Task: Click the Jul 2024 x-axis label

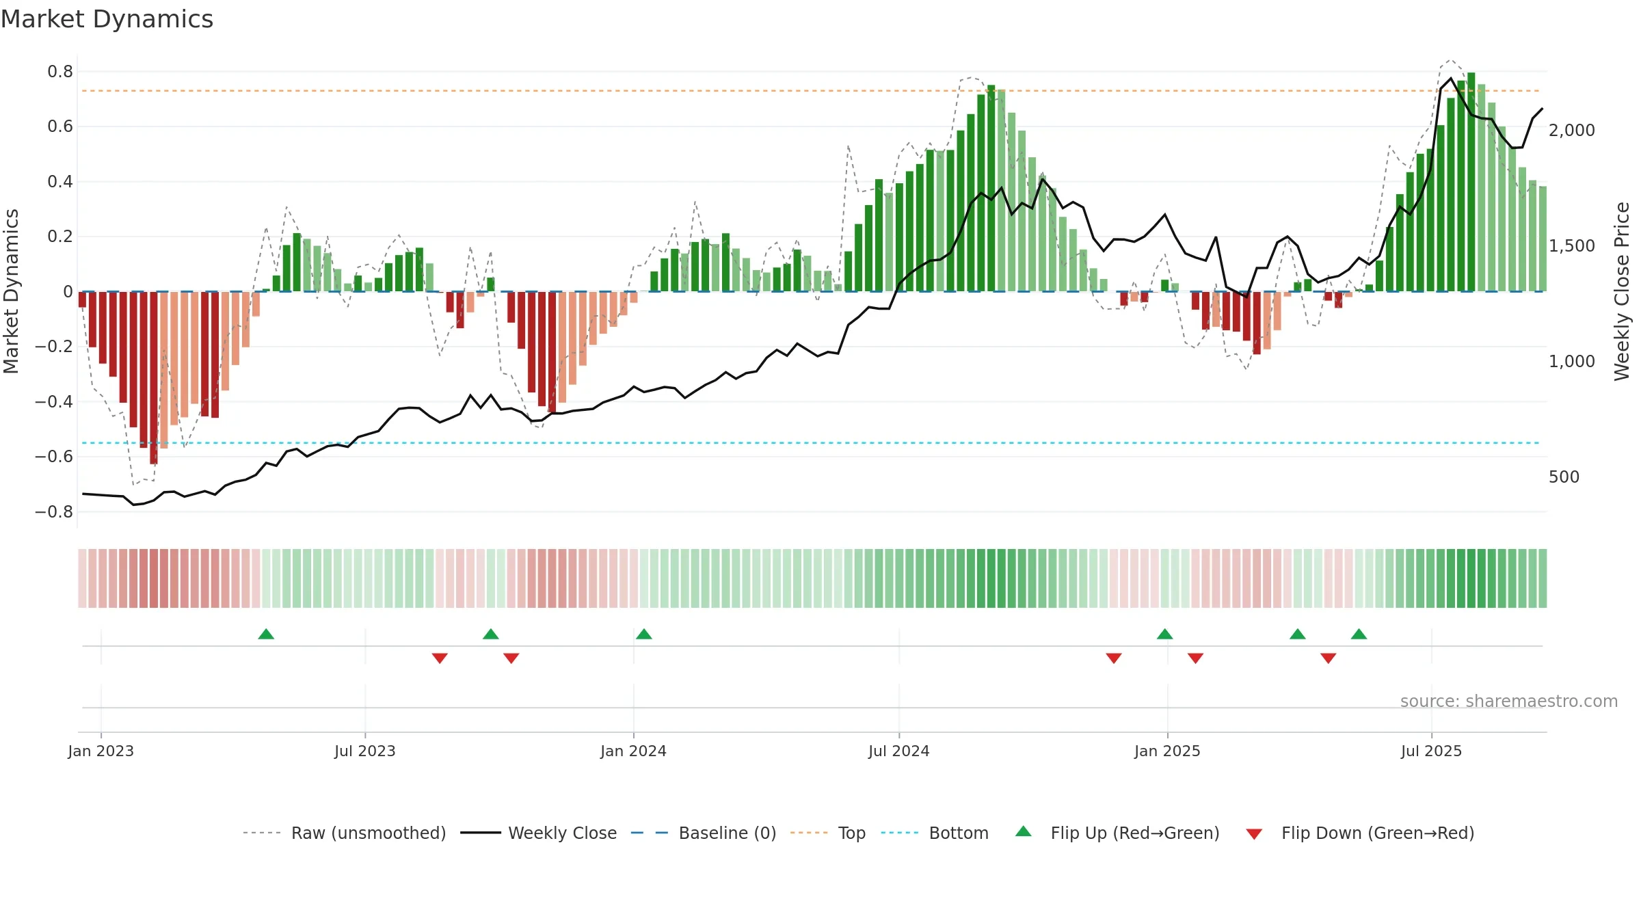Action: tap(899, 751)
